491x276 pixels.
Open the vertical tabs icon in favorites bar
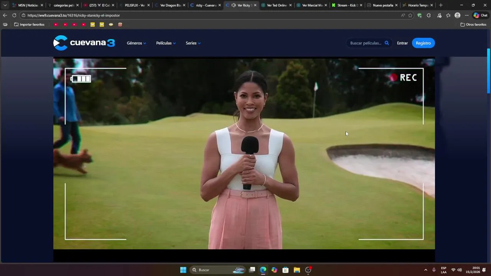[x=5, y=25]
